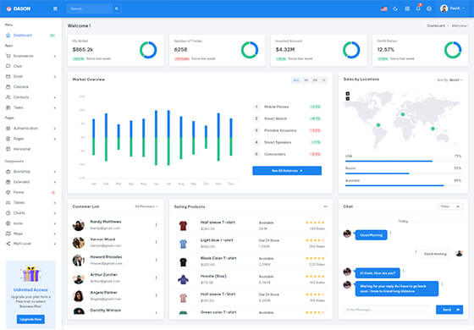
Task: Click the Send button in Chat
Action: point(449,310)
